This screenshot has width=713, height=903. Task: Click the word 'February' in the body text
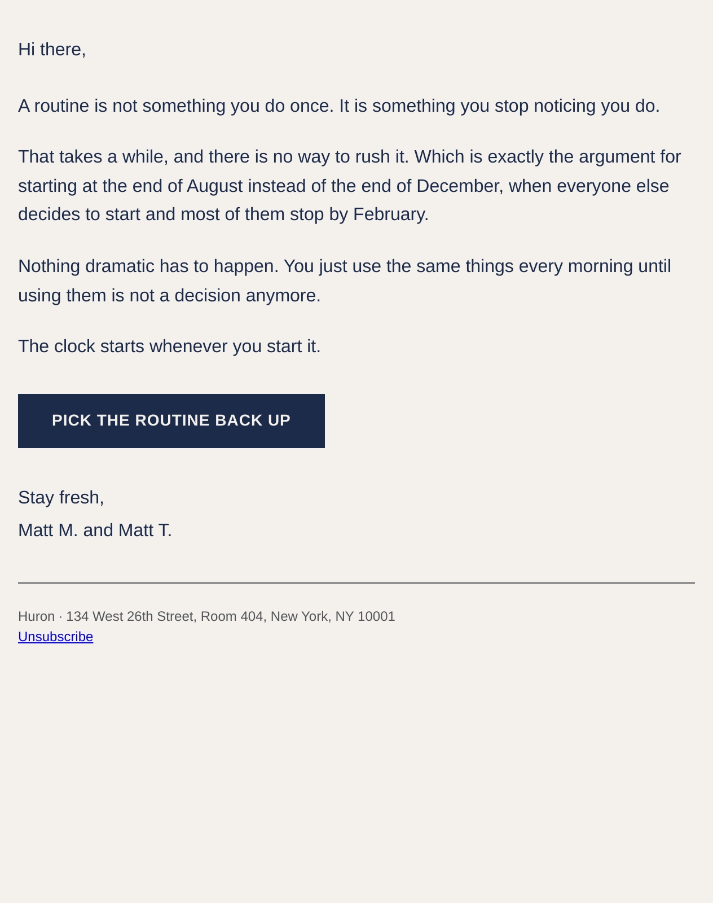pyautogui.click(x=391, y=214)
